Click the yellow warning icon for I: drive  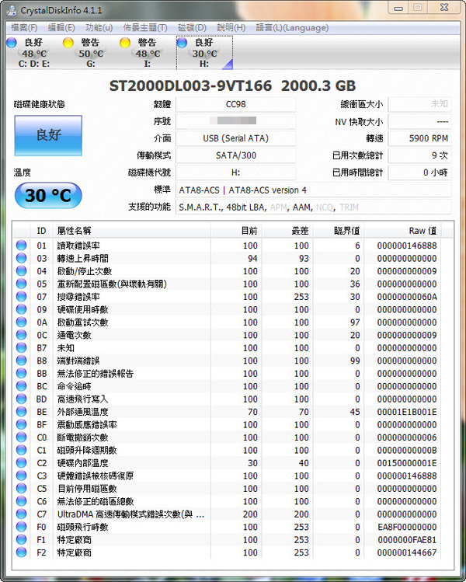point(125,43)
